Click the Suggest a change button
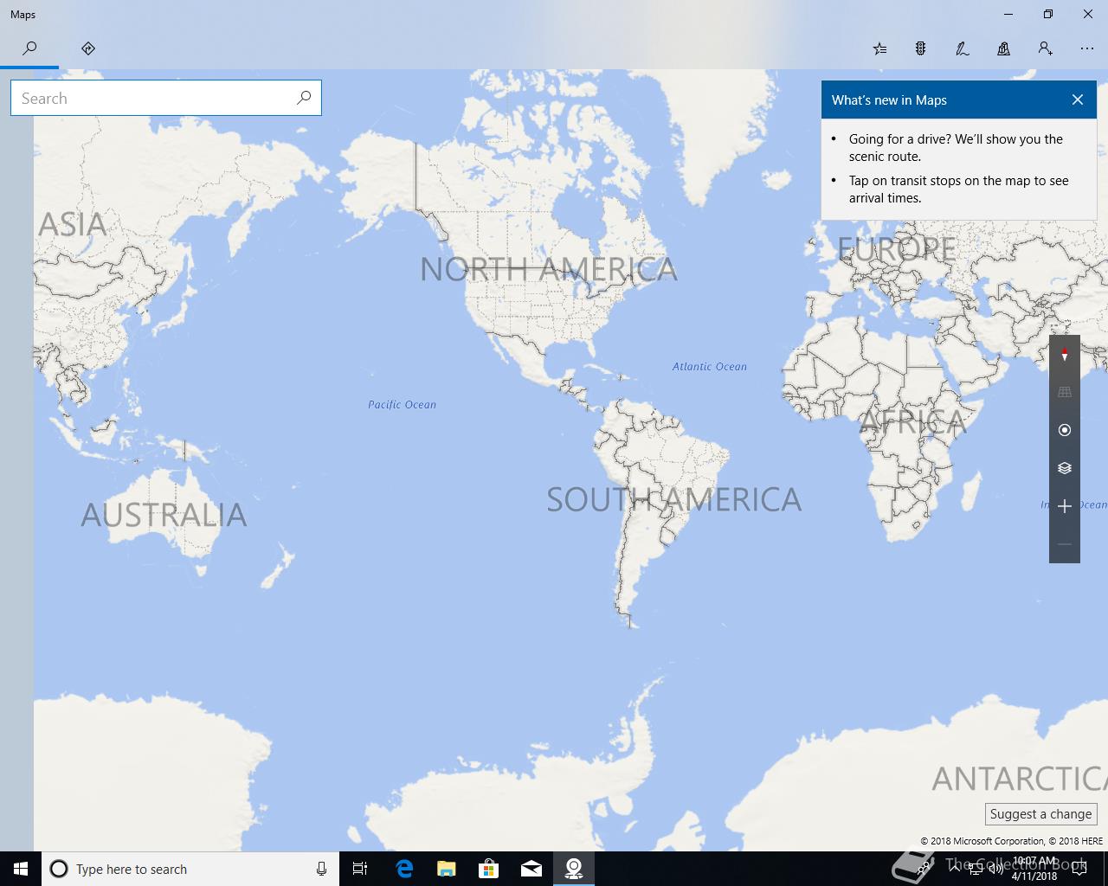The width and height of the screenshot is (1108, 886). [x=1040, y=814]
